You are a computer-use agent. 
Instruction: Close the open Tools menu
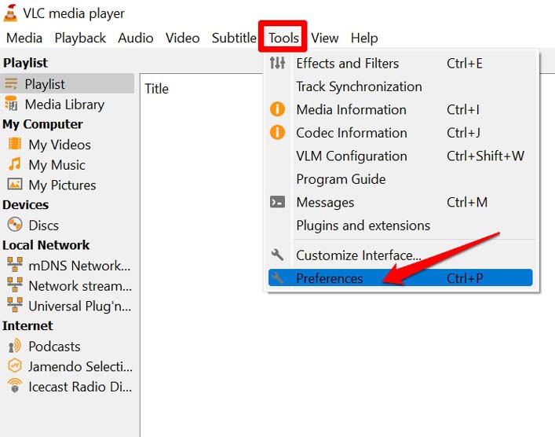283,38
